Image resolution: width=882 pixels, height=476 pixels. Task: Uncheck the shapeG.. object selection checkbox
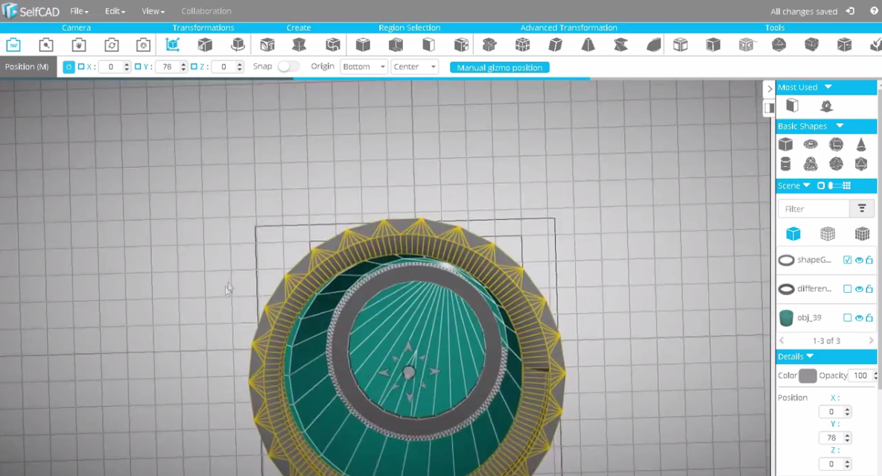coord(847,260)
